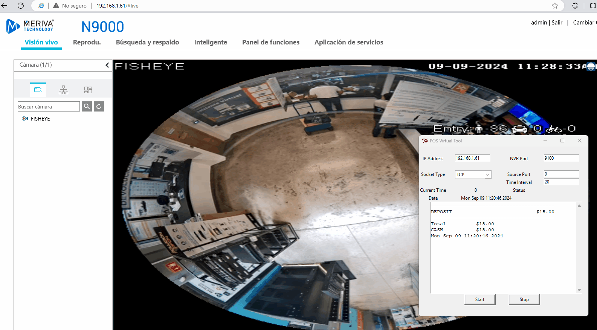
Task: Open Búsqueda y respaldo tab
Action: tap(148, 42)
